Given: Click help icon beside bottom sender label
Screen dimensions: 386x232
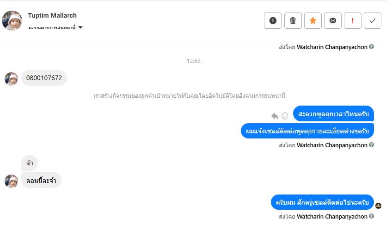Looking at the screenshot, I should pos(372,216).
